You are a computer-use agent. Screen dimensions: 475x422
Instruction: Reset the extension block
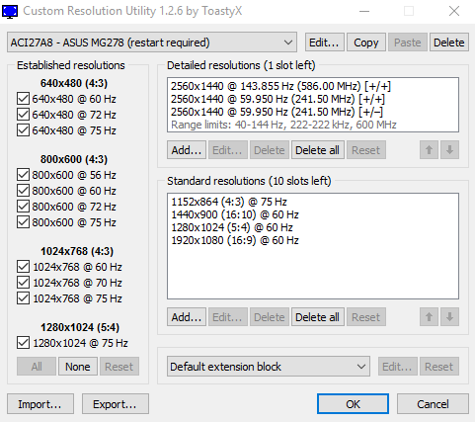point(439,367)
